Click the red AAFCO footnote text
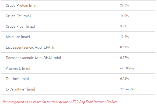This screenshot has height=105, width=157. point(60,102)
